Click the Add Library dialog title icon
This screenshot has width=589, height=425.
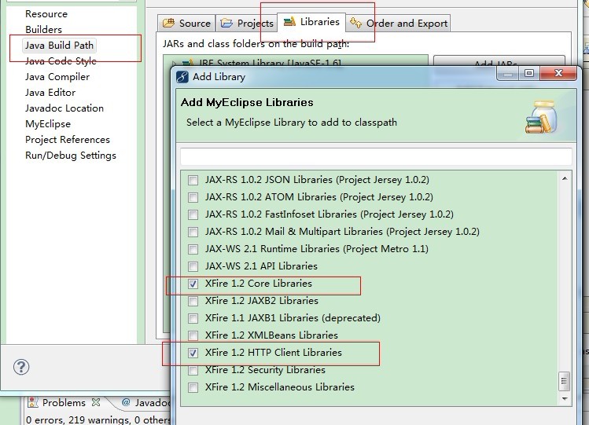point(182,77)
